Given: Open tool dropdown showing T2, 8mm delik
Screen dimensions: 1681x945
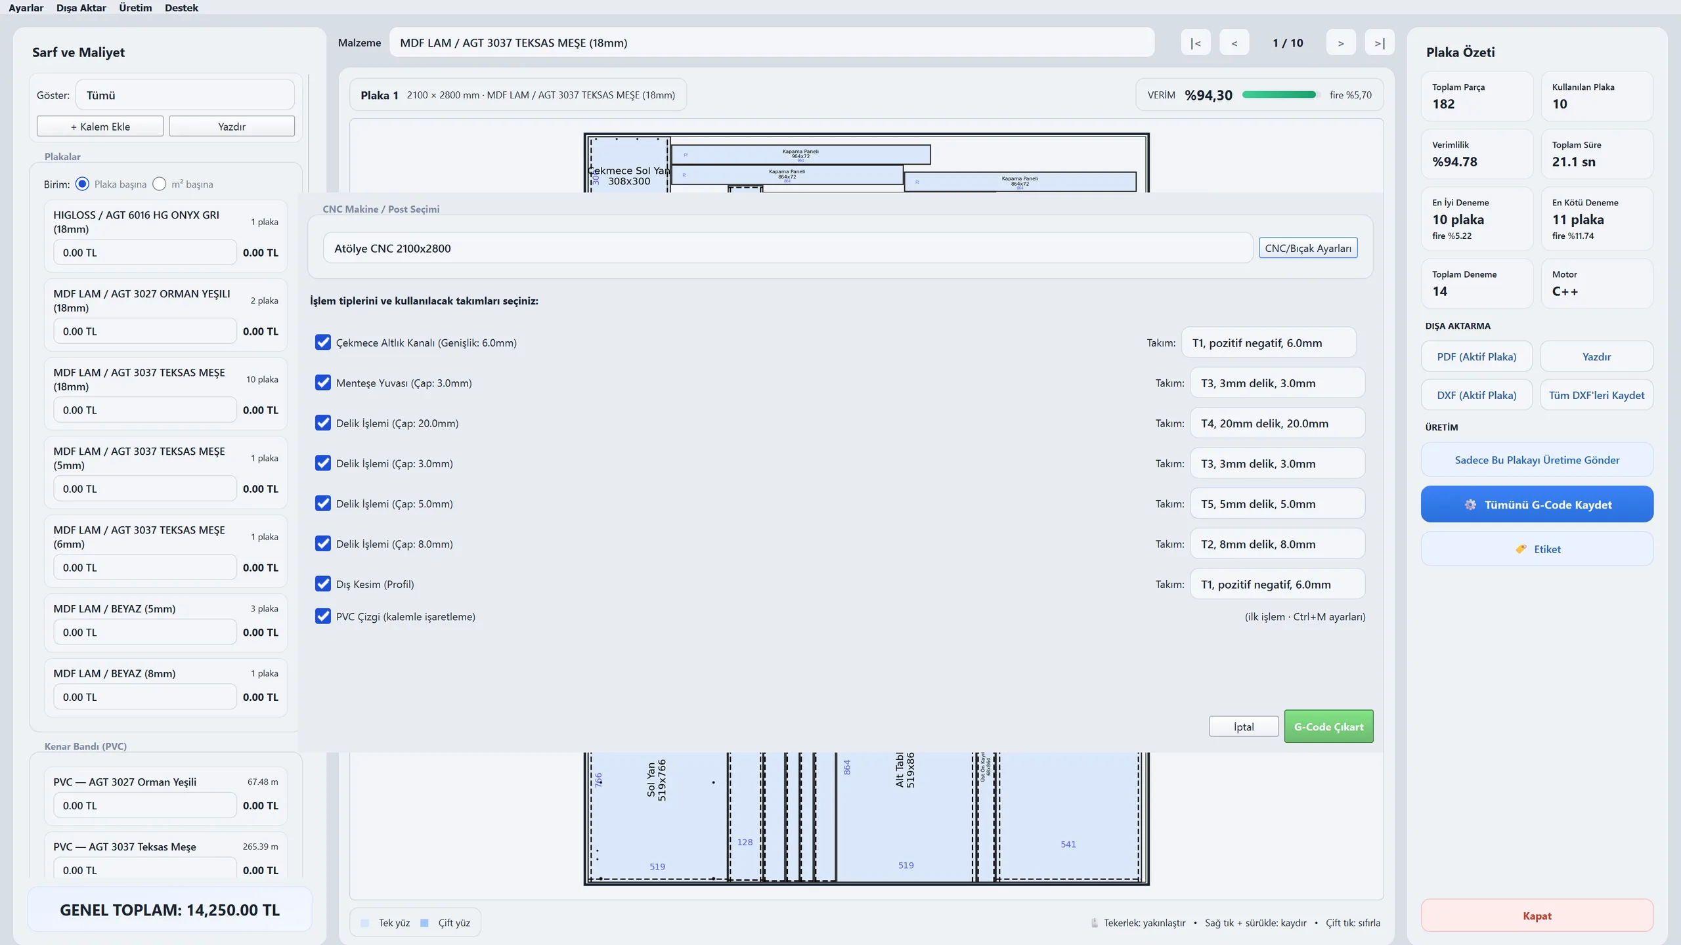Looking at the screenshot, I should (1277, 544).
